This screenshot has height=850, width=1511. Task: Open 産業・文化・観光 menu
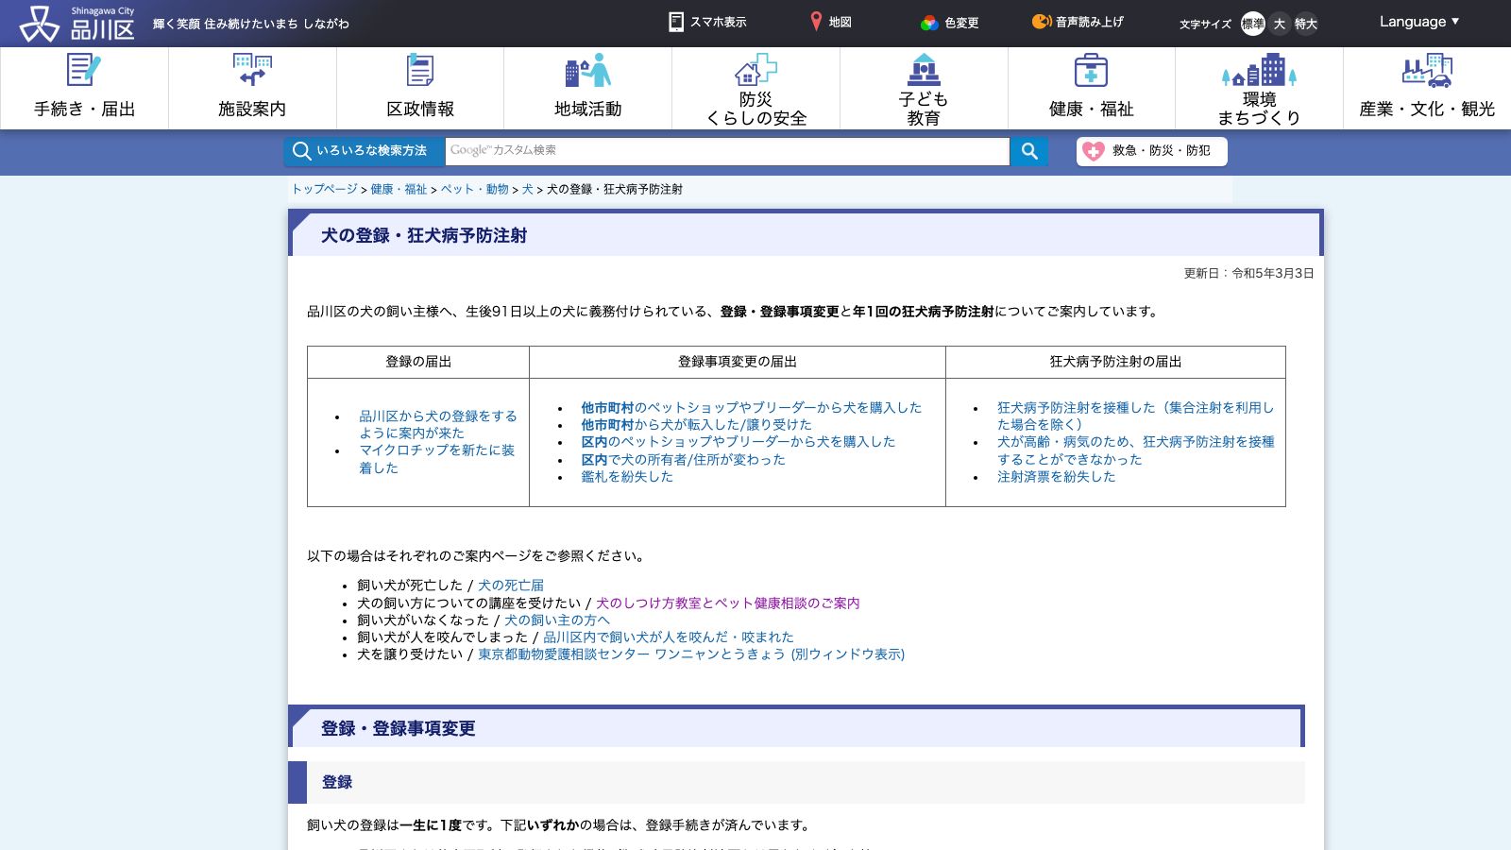click(x=1427, y=88)
